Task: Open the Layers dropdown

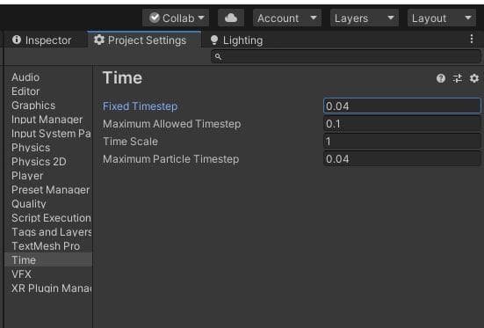Action: (x=365, y=18)
